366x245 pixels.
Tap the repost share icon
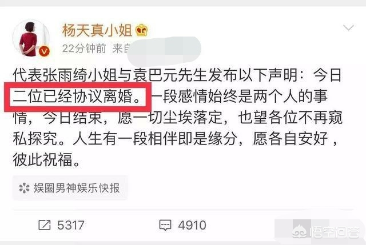coord(45,225)
